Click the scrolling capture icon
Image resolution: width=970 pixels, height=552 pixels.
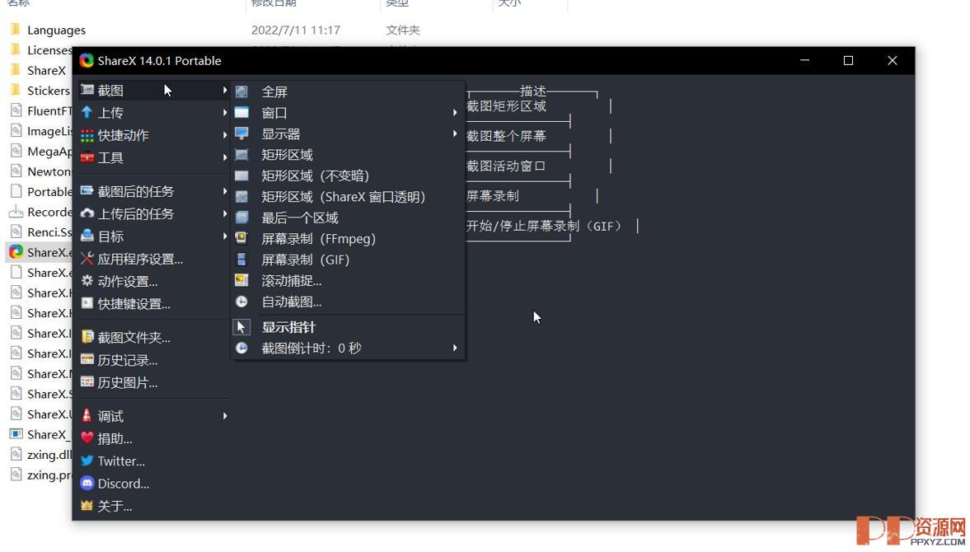click(241, 281)
